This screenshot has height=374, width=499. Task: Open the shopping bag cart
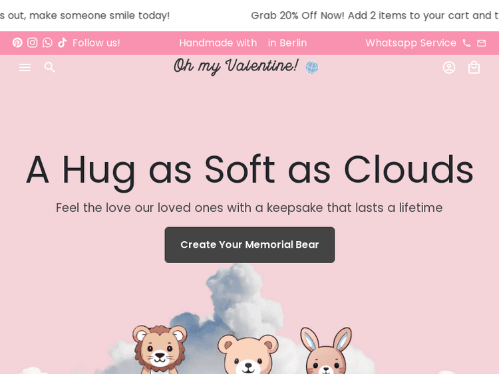(x=474, y=67)
